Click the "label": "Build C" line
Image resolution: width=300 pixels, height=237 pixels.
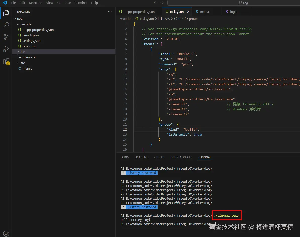[178, 54]
